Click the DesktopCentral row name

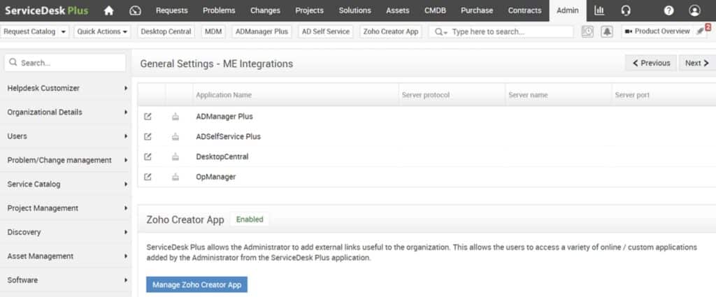pyautogui.click(x=222, y=157)
